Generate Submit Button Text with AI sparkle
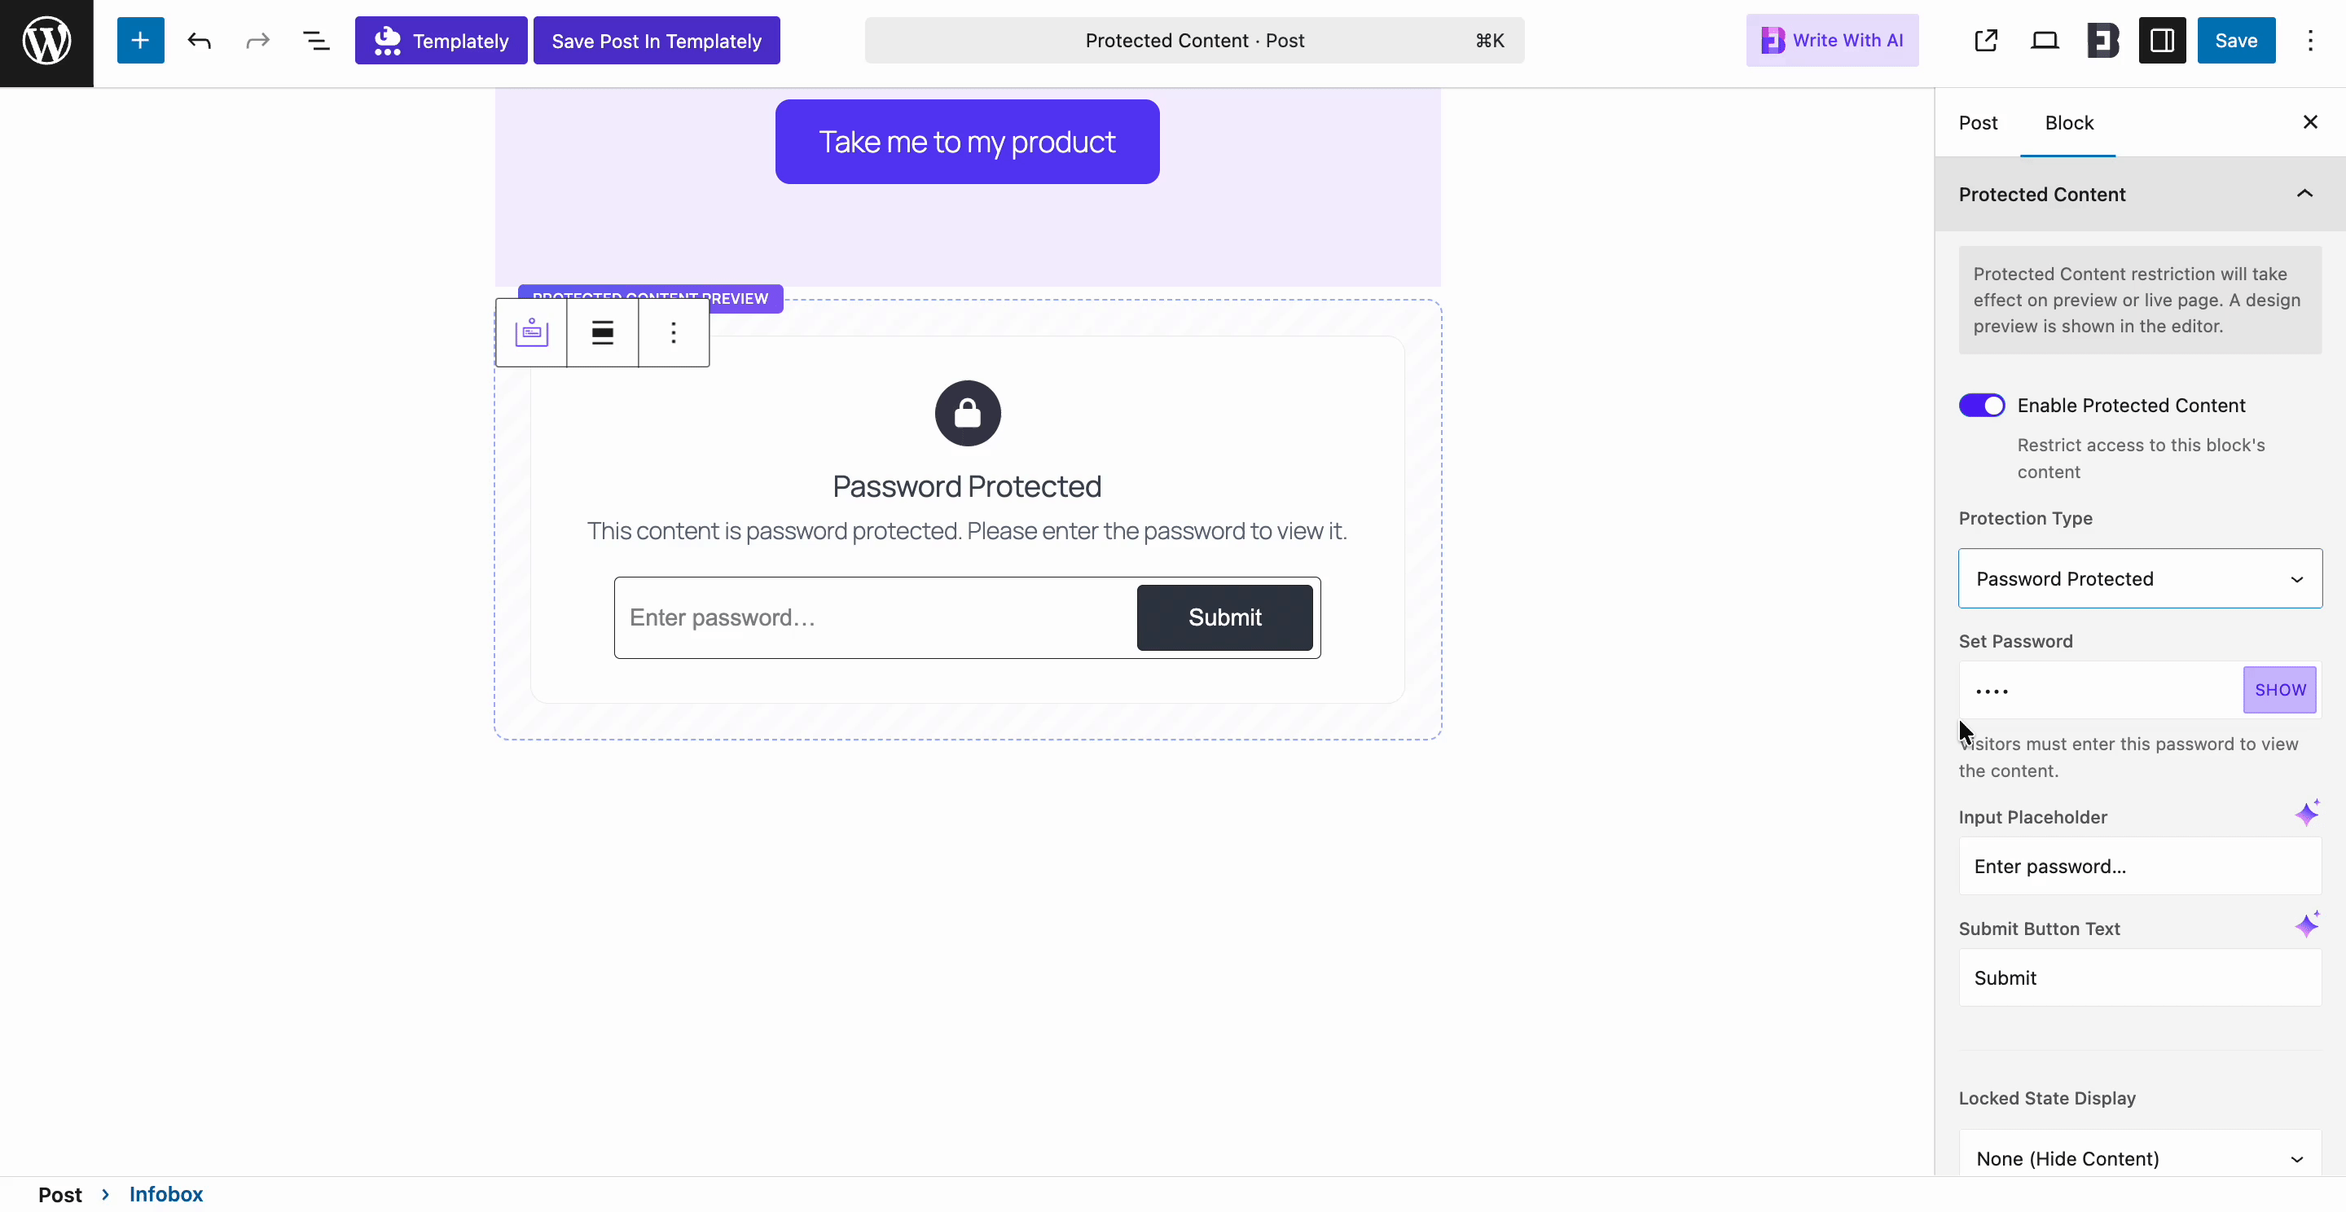Image resolution: width=2346 pixels, height=1212 pixels. [2307, 925]
